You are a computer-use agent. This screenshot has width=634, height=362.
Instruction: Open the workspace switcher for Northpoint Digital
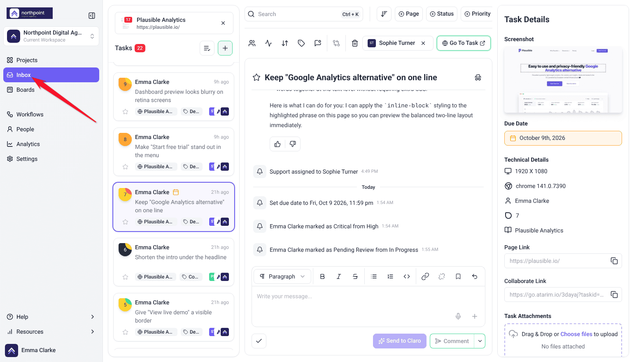51,36
